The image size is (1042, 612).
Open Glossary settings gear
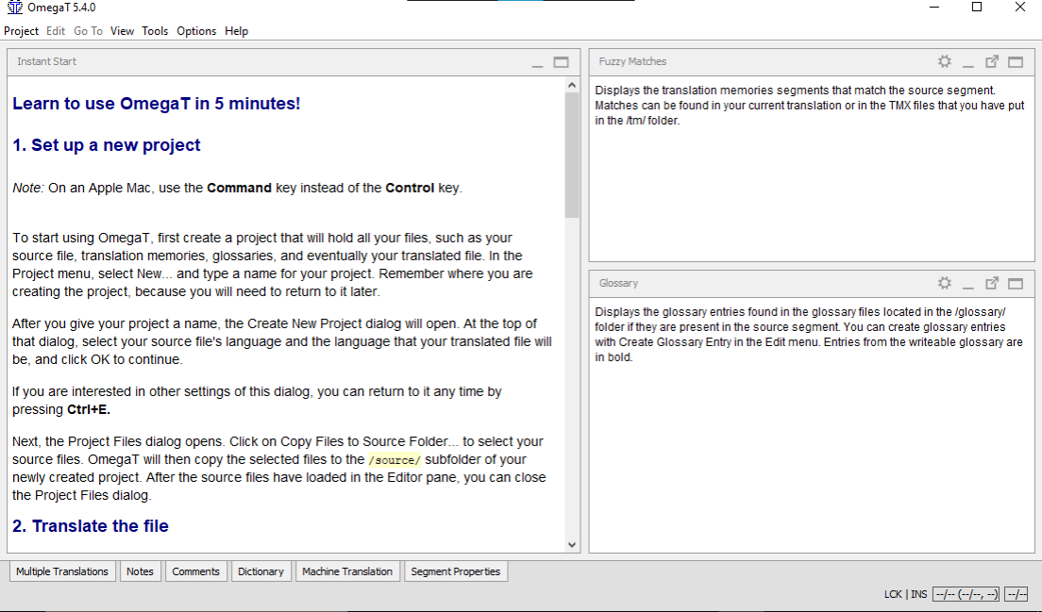coord(944,284)
